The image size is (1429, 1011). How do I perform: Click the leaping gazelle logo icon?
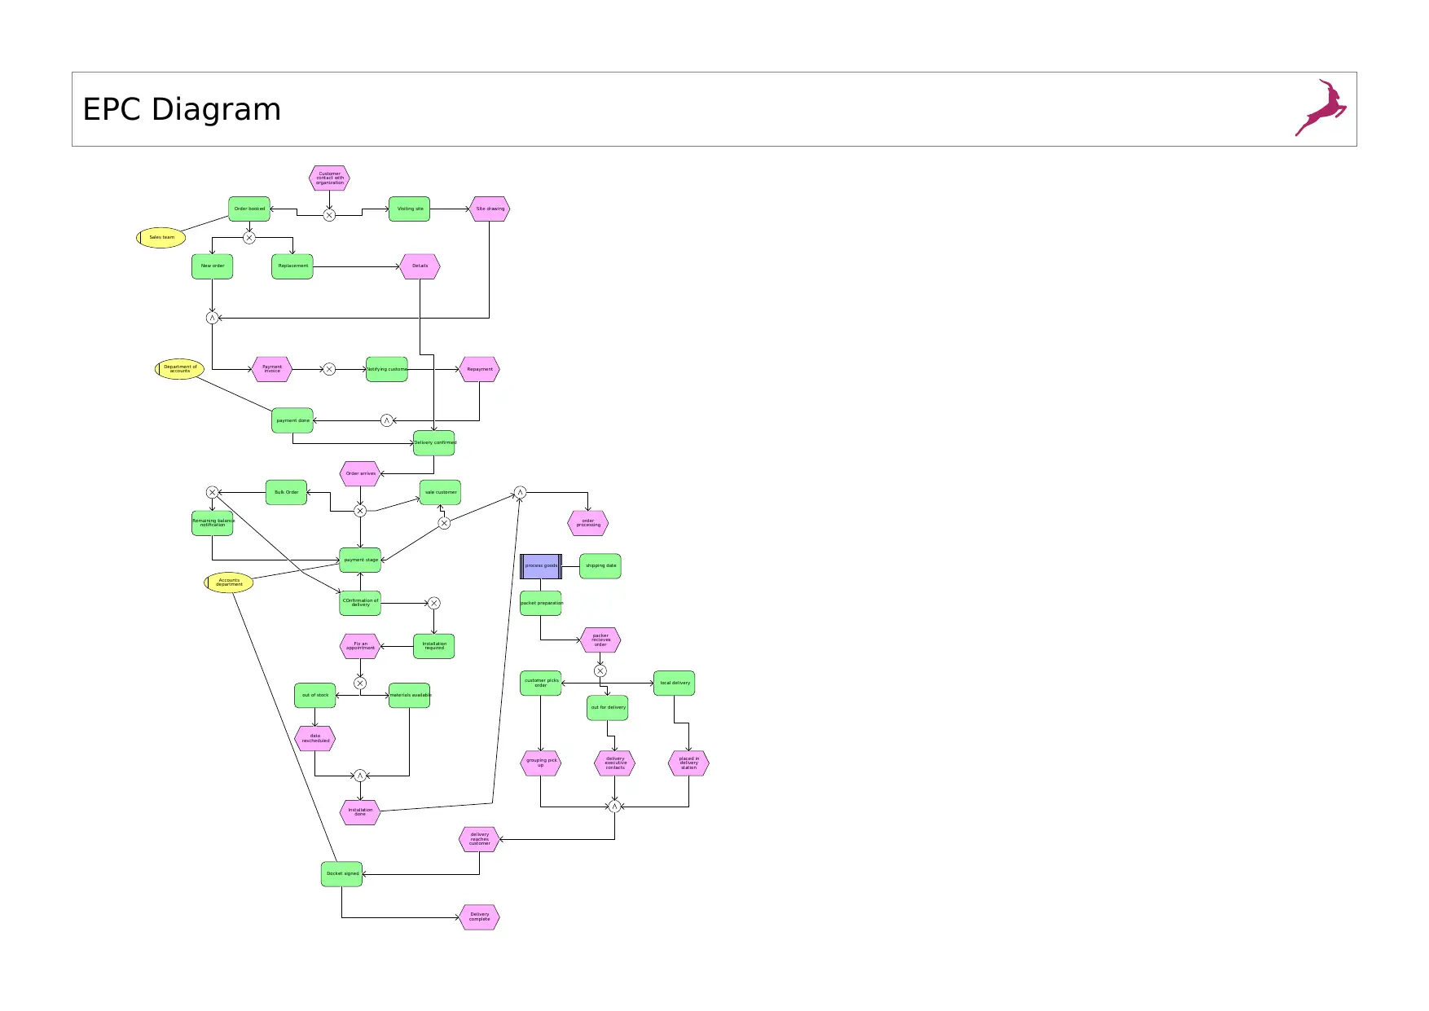(1321, 108)
